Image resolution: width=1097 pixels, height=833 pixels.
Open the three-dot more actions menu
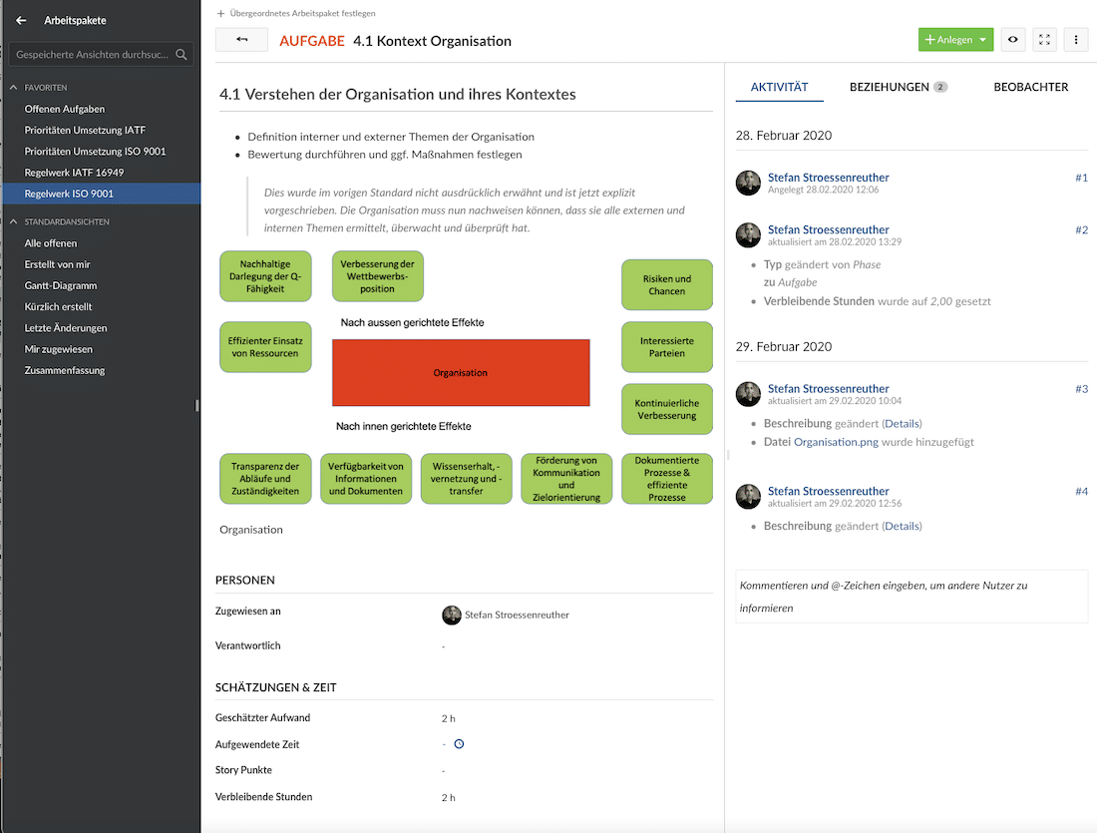tap(1075, 40)
